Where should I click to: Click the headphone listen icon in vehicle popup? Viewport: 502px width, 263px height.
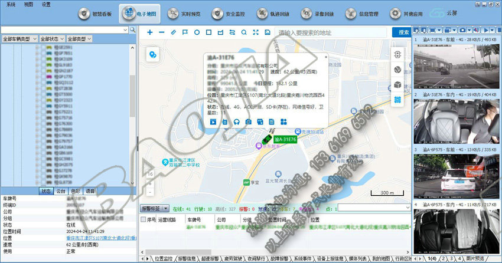click(x=236, y=121)
